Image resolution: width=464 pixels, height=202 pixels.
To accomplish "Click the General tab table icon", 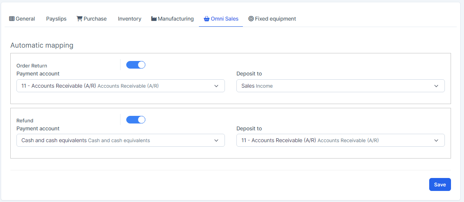I will click(x=12, y=19).
